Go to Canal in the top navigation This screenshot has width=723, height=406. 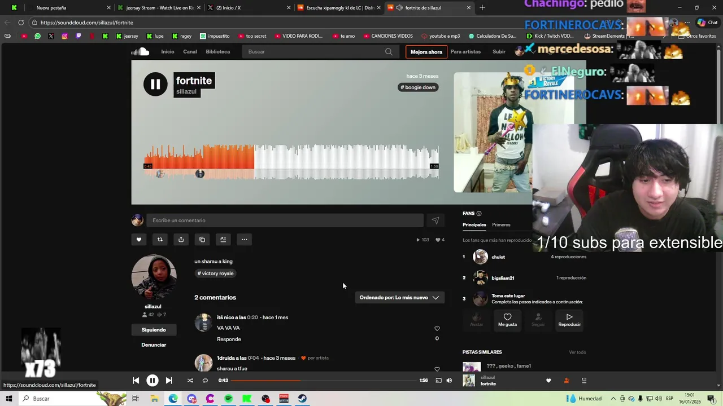(x=190, y=52)
